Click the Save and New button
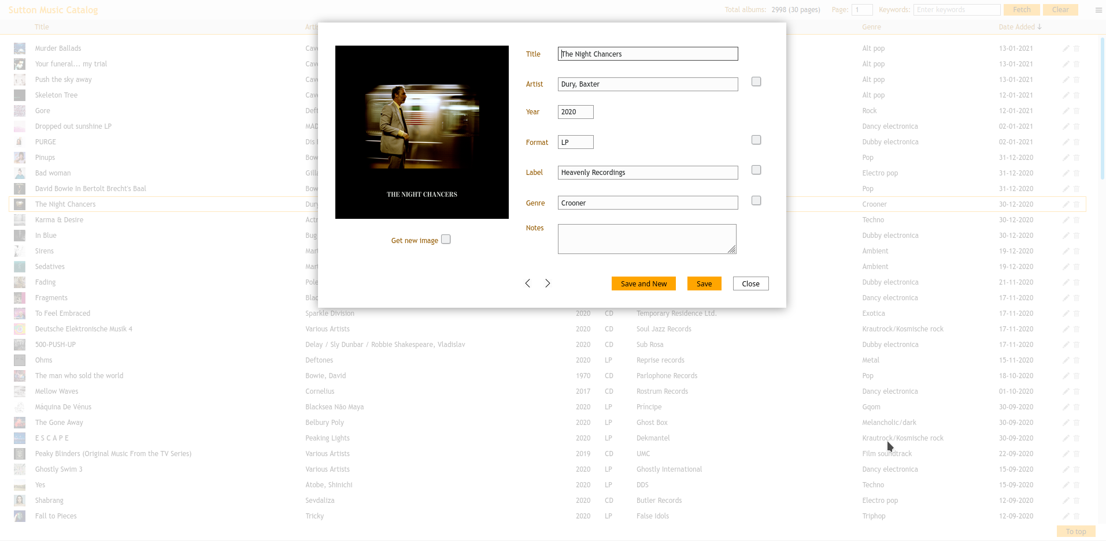The image size is (1106, 541). (643, 283)
